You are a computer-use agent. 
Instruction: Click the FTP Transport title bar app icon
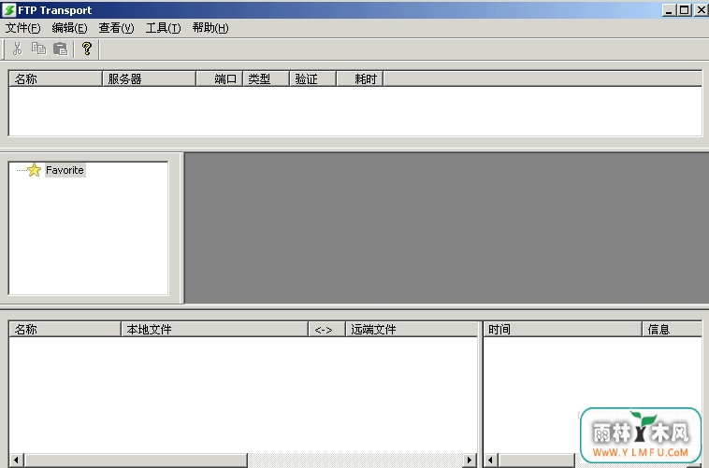pyautogui.click(x=8, y=10)
